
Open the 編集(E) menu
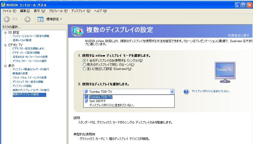pyautogui.click(x=25, y=11)
